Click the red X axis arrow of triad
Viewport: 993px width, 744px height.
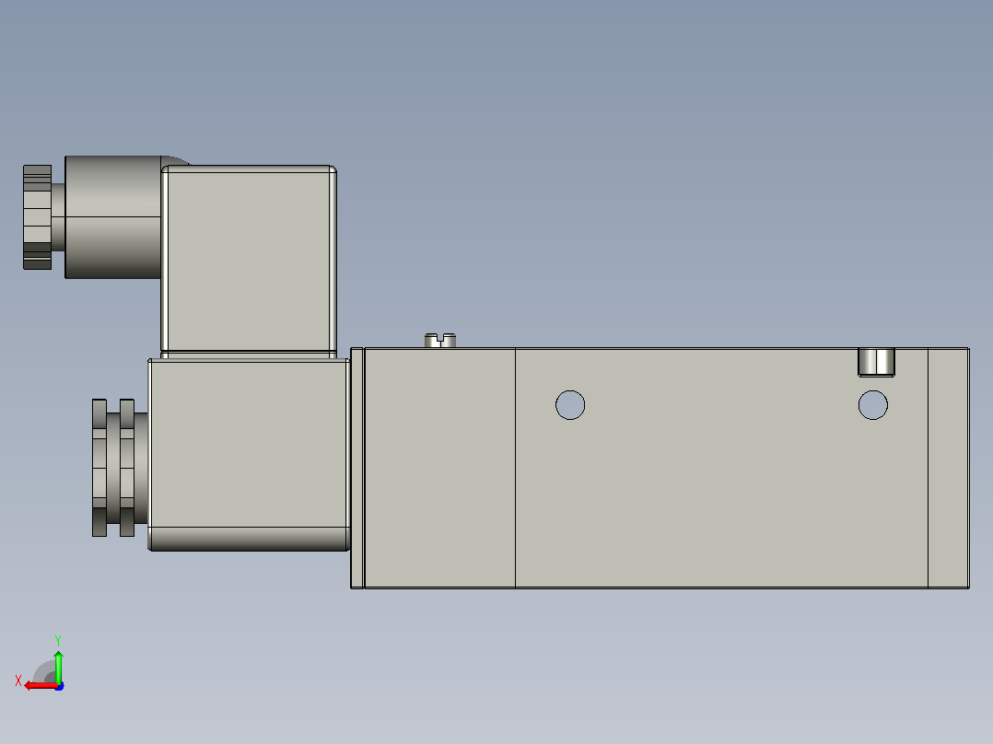click(40, 686)
